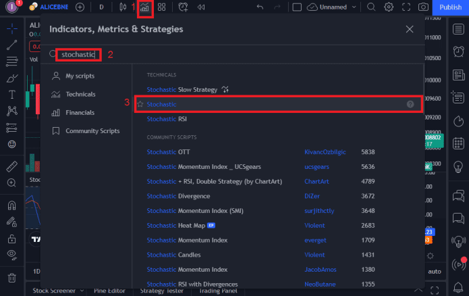
Task: Toggle hide all drawings eye icon
Action: point(12,255)
